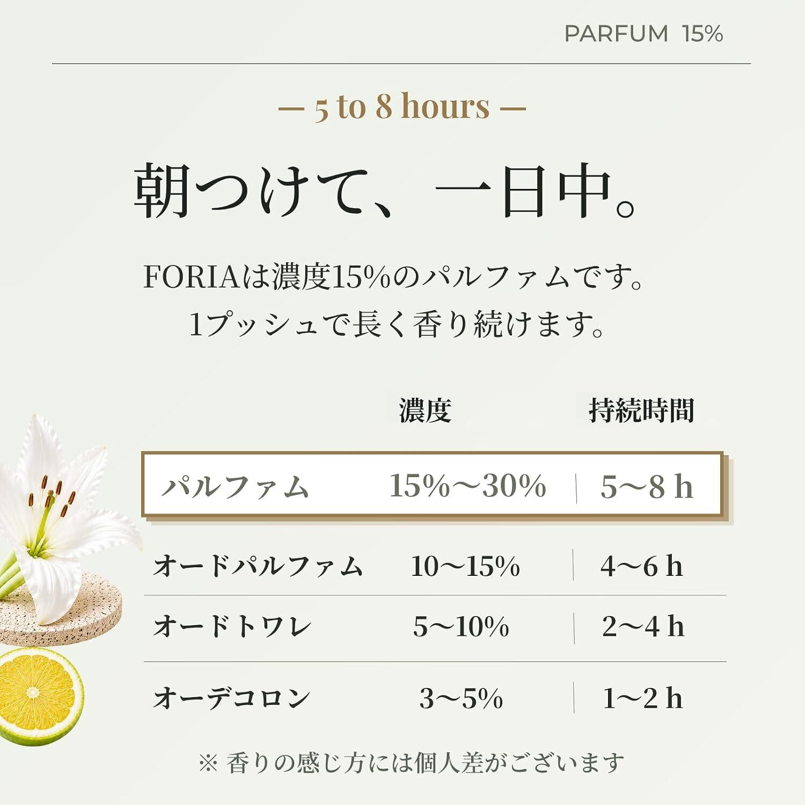Screen dimensions: 805x805
Task: Click the headline 朝つけて、一日中。
Action: [x=385, y=191]
